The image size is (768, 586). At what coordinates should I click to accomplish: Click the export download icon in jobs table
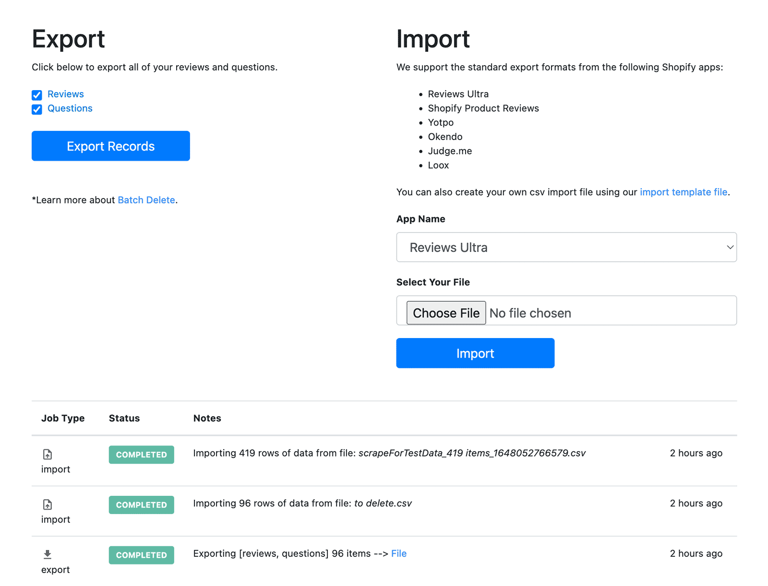[x=48, y=554]
